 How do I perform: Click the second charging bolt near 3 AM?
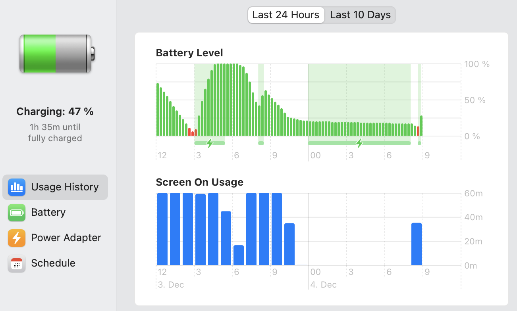(359, 143)
